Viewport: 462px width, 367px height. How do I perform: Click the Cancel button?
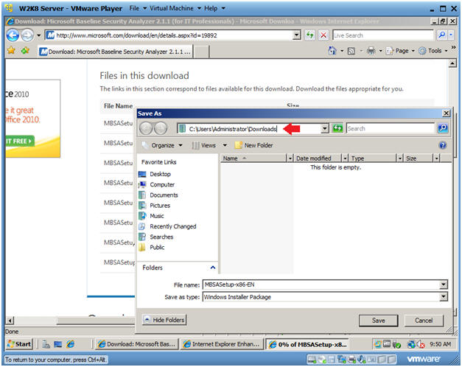[x=424, y=321]
